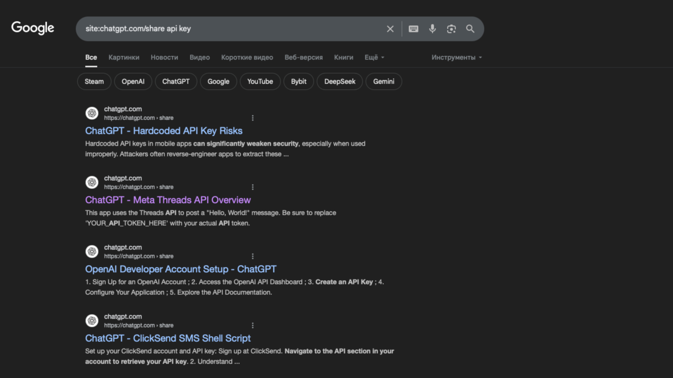Switch to the Книги tab
673x378 pixels.
(343, 57)
